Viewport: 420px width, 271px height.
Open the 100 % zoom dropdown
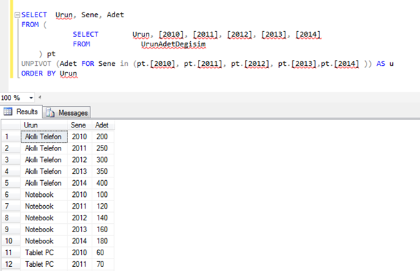(31, 98)
